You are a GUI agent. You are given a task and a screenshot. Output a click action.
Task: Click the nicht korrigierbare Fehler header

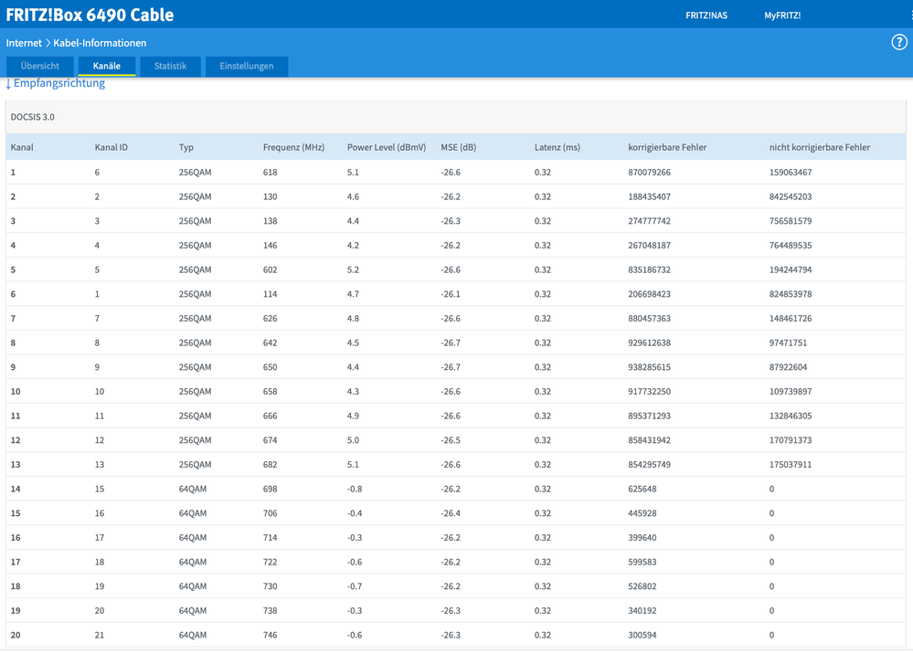(819, 147)
